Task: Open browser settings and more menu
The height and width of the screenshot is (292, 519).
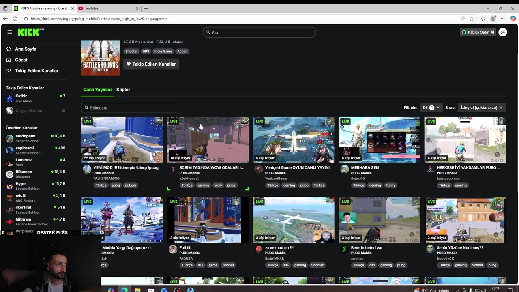Action: coord(503,19)
